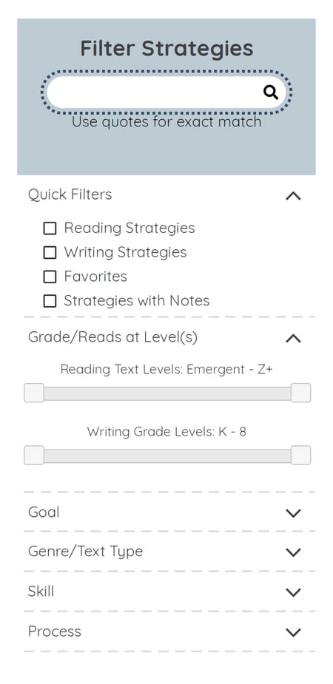Screen dimensions: 333x684
Task: Click the Writing Grade Levels right slider handle
Action: click(300, 456)
